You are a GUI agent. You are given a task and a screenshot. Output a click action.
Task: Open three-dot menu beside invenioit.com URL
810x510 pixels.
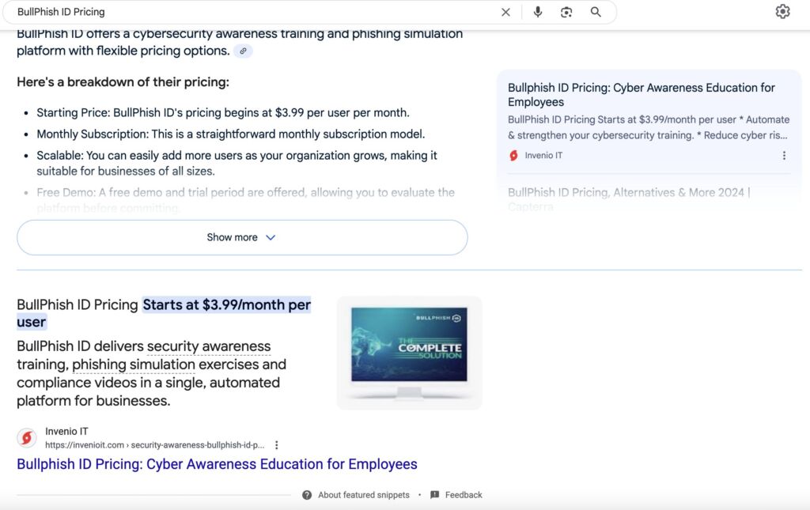(276, 445)
